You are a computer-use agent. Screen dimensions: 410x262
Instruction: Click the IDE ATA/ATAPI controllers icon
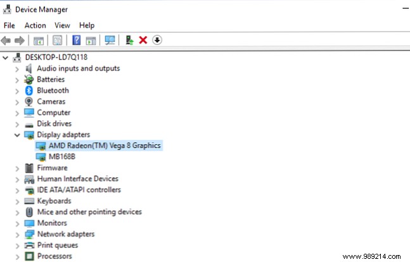[x=29, y=190]
